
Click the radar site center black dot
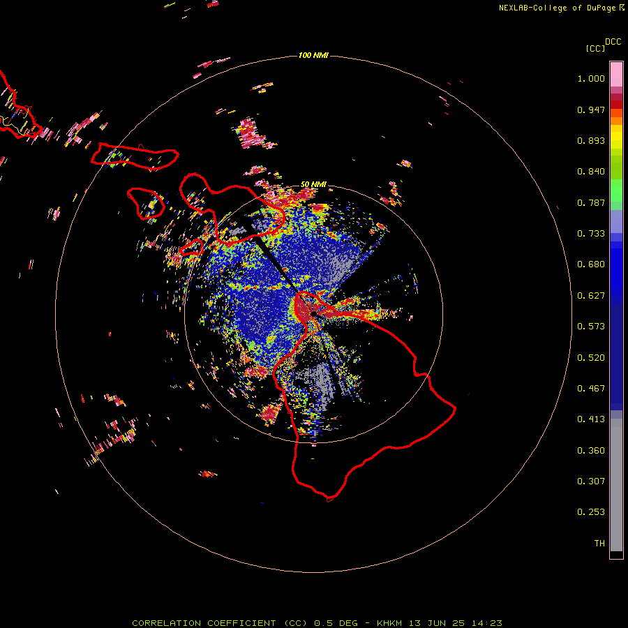[x=313, y=313]
